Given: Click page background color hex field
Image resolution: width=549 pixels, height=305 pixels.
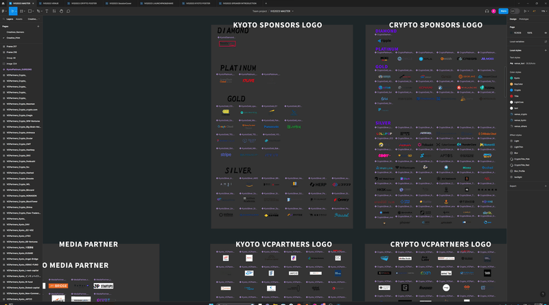Looking at the screenshot, I should 518,32.
